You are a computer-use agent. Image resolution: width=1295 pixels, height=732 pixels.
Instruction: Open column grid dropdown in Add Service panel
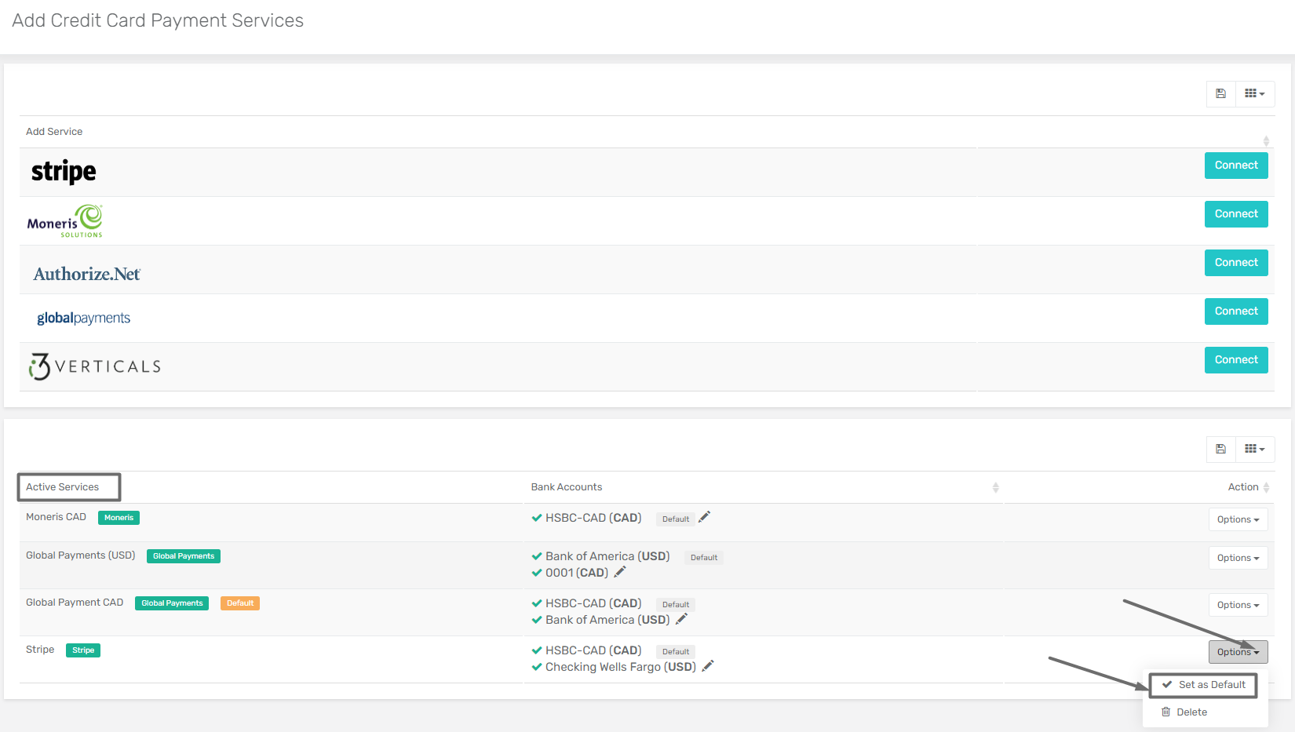point(1255,93)
